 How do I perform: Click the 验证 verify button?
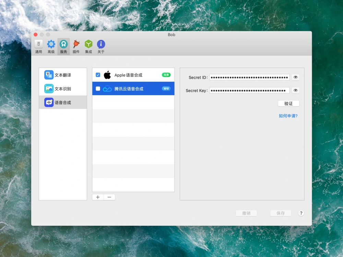click(288, 103)
